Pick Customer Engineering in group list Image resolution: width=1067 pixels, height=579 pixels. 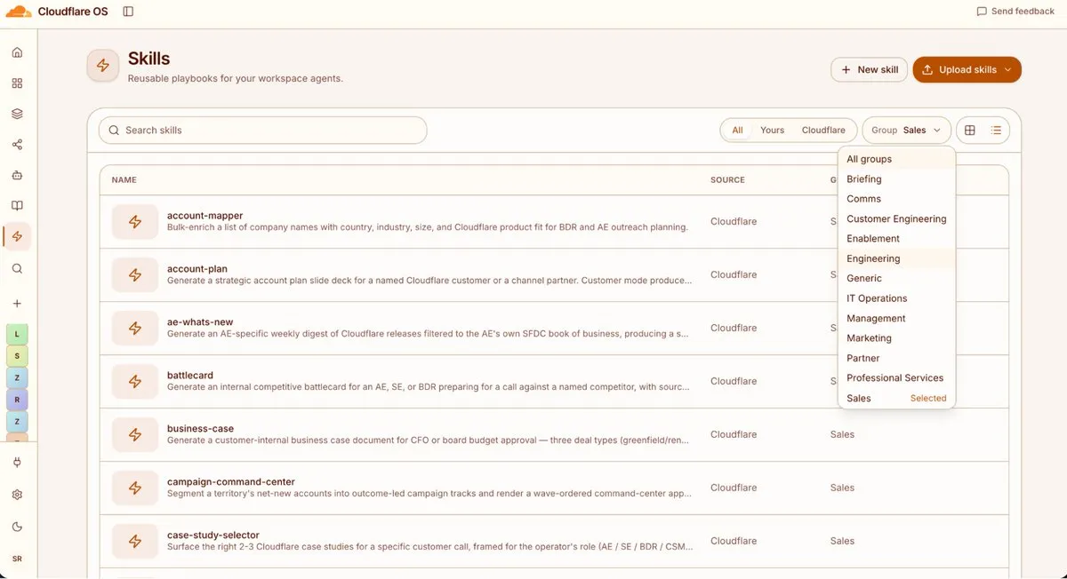click(896, 218)
